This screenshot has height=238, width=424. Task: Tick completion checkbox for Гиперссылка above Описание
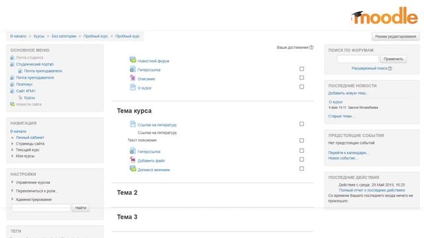point(302,69)
